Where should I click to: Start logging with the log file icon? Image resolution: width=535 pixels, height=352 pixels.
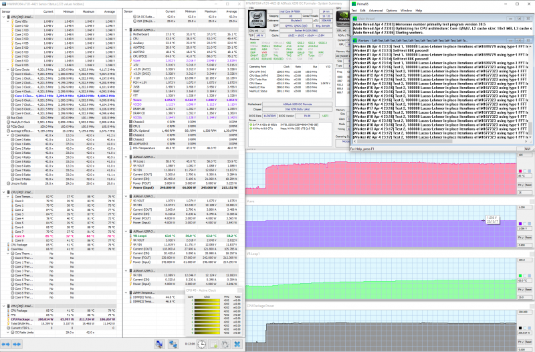[214, 344]
